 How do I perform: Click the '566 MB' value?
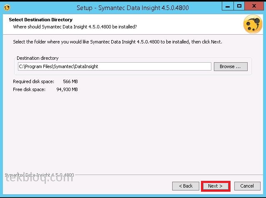tap(70, 81)
